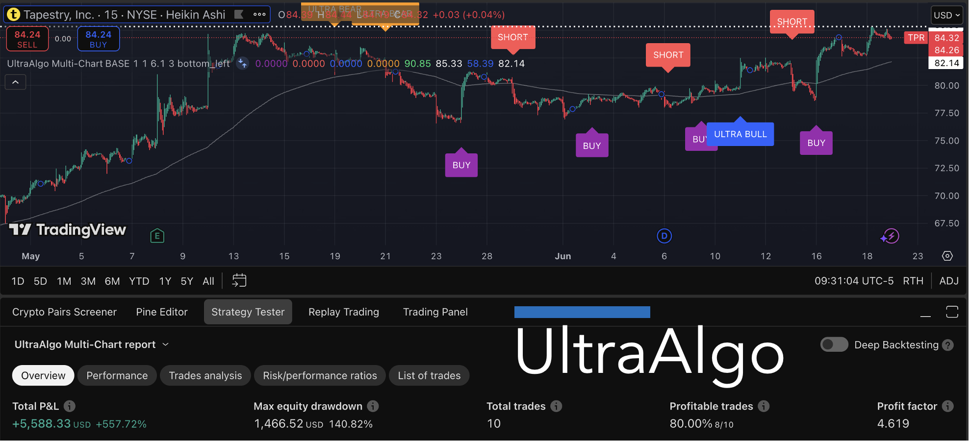The height and width of the screenshot is (441, 970).
Task: Click the ULTRA BULL signal label
Action: (x=740, y=134)
